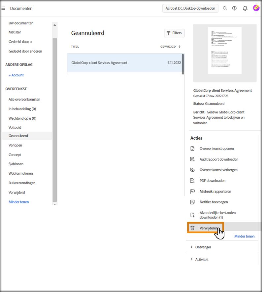264x294 pixels.
Task: Open the Verwijderd agreements
Action: tap(16, 192)
